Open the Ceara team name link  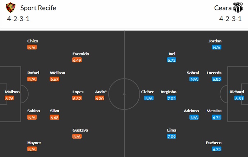[x=222, y=8]
